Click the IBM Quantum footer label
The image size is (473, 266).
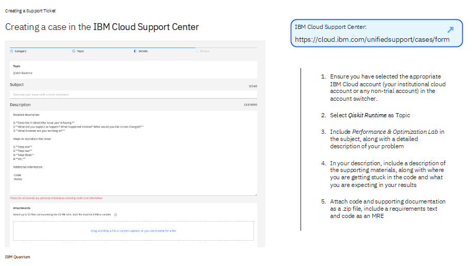(18, 257)
